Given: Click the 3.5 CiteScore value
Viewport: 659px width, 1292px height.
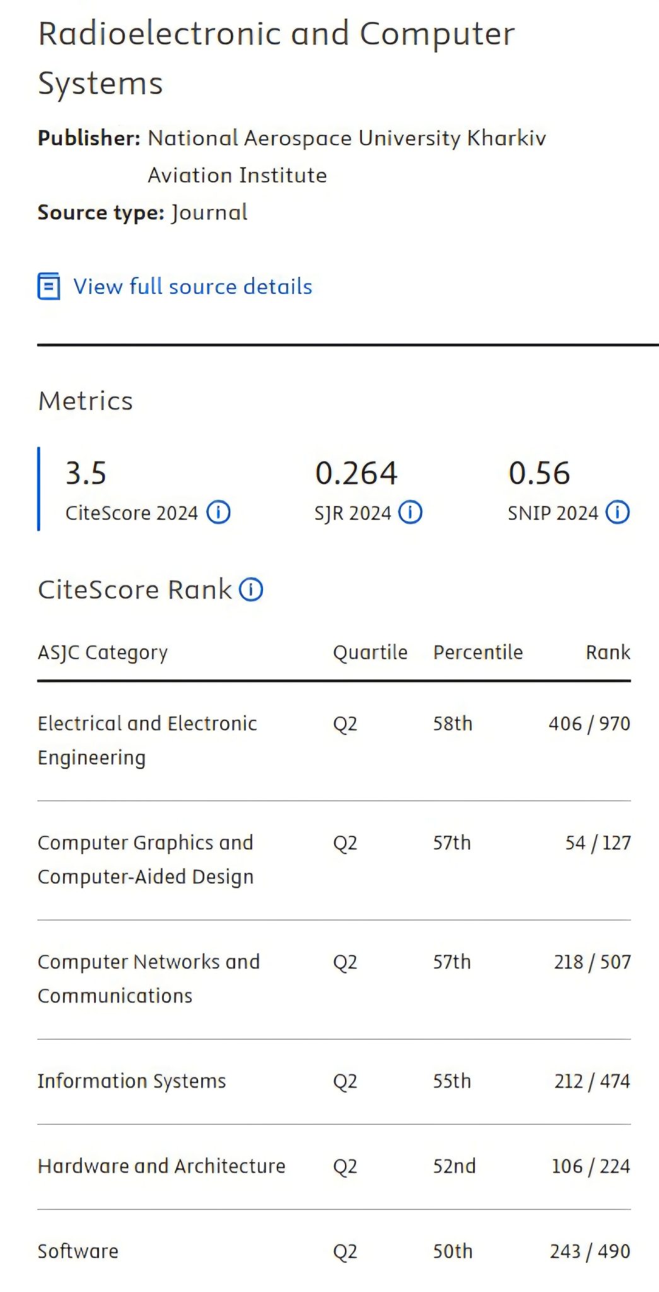Looking at the screenshot, I should (x=86, y=473).
